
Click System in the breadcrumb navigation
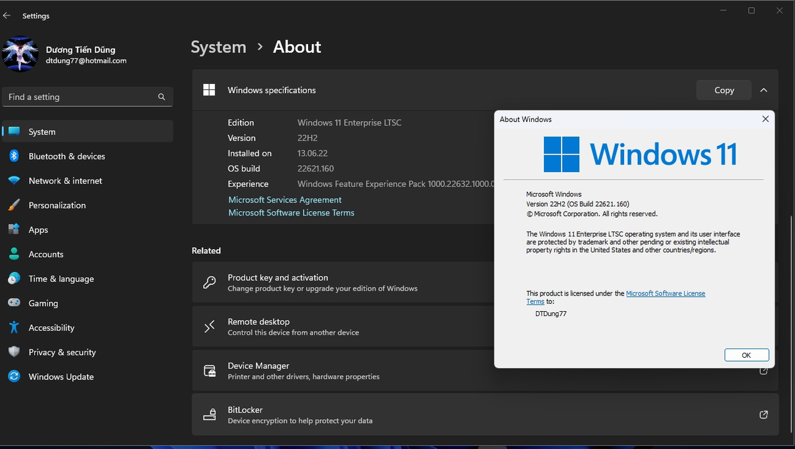tap(218, 47)
